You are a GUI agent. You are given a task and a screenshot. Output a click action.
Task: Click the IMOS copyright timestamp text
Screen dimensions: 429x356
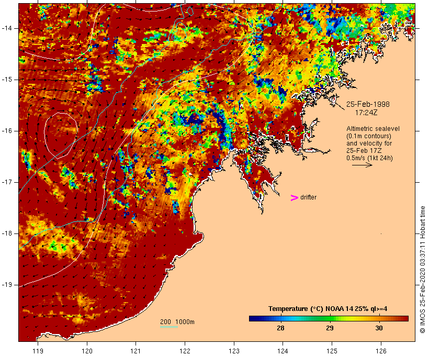(423, 270)
